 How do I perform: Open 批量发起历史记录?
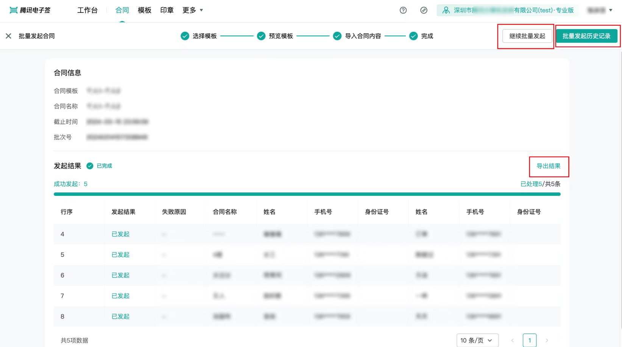586,36
